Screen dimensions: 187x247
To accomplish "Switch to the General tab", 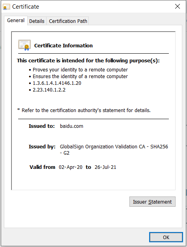I will tap(16, 21).
